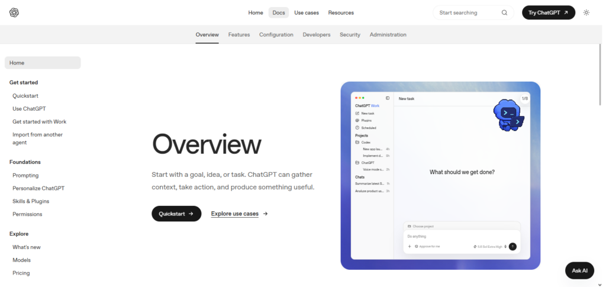This screenshot has width=606, height=287.
Task: Click New task in the preview sidebar
Action: [x=365, y=114]
